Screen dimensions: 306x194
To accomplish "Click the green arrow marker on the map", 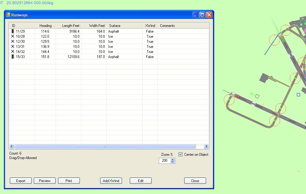I will (x=252, y=94).
